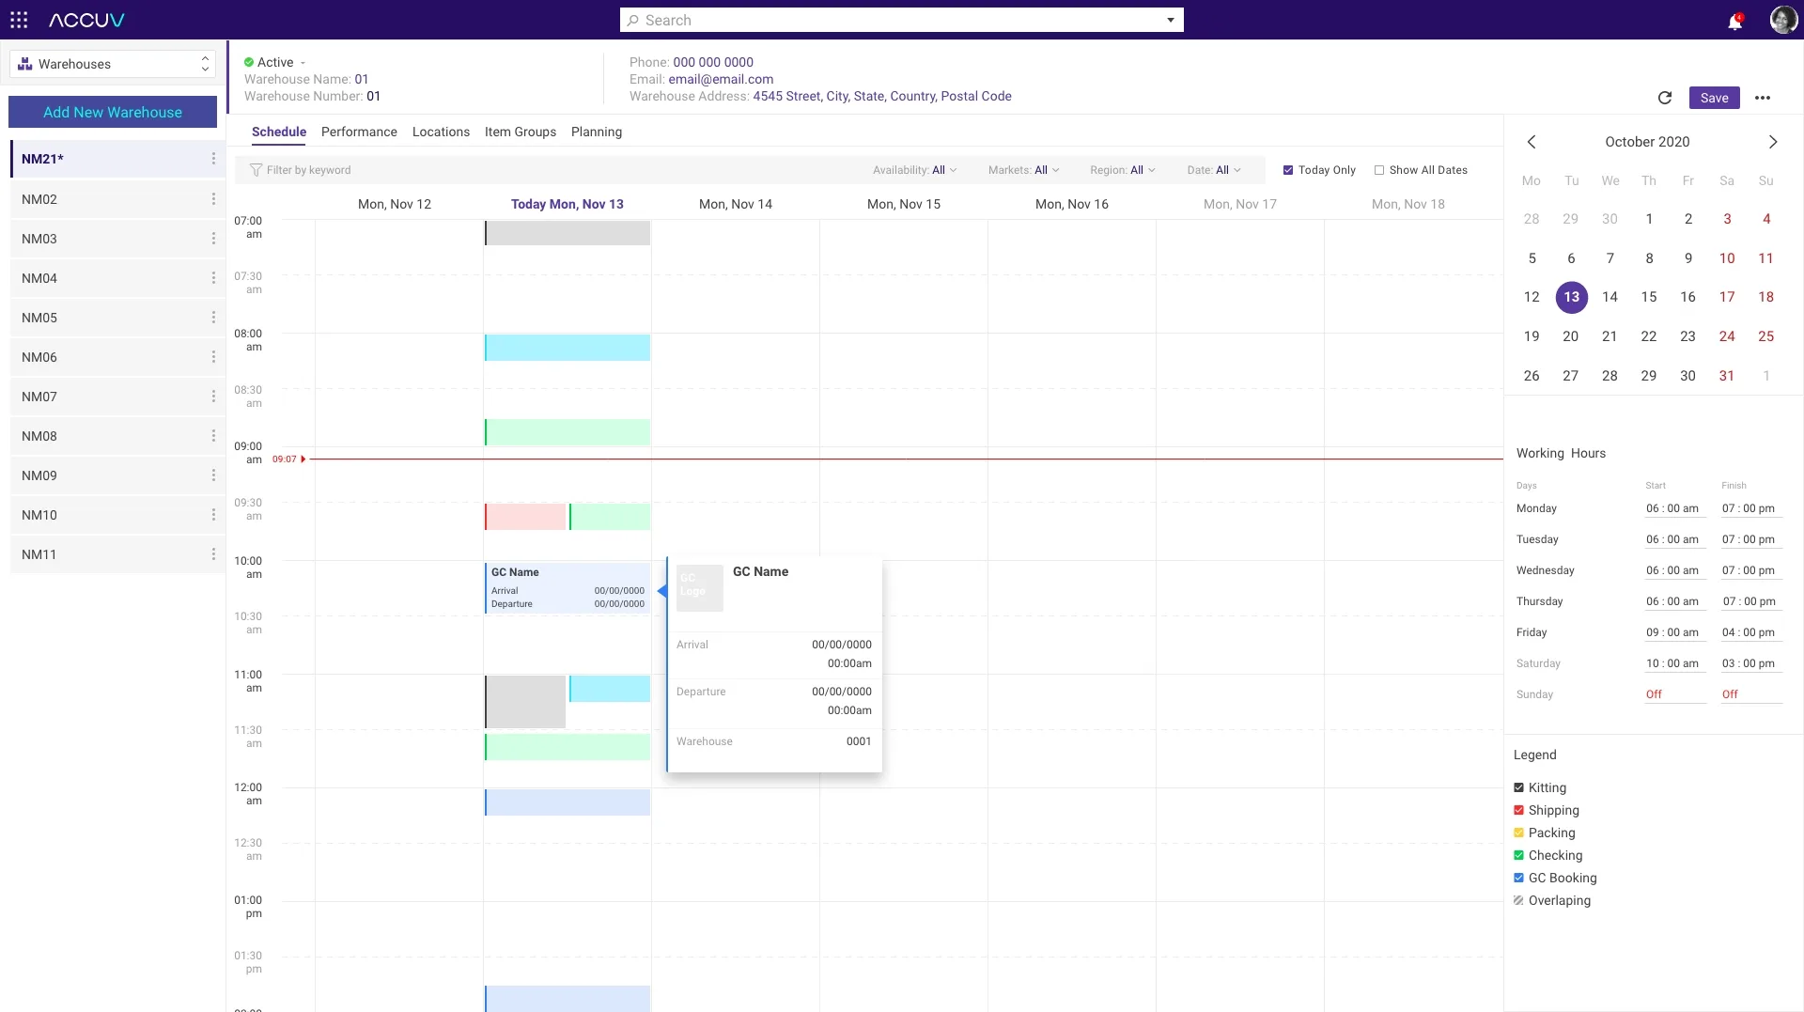
Task: Toggle the Shipping legend checkbox
Action: (1518, 810)
